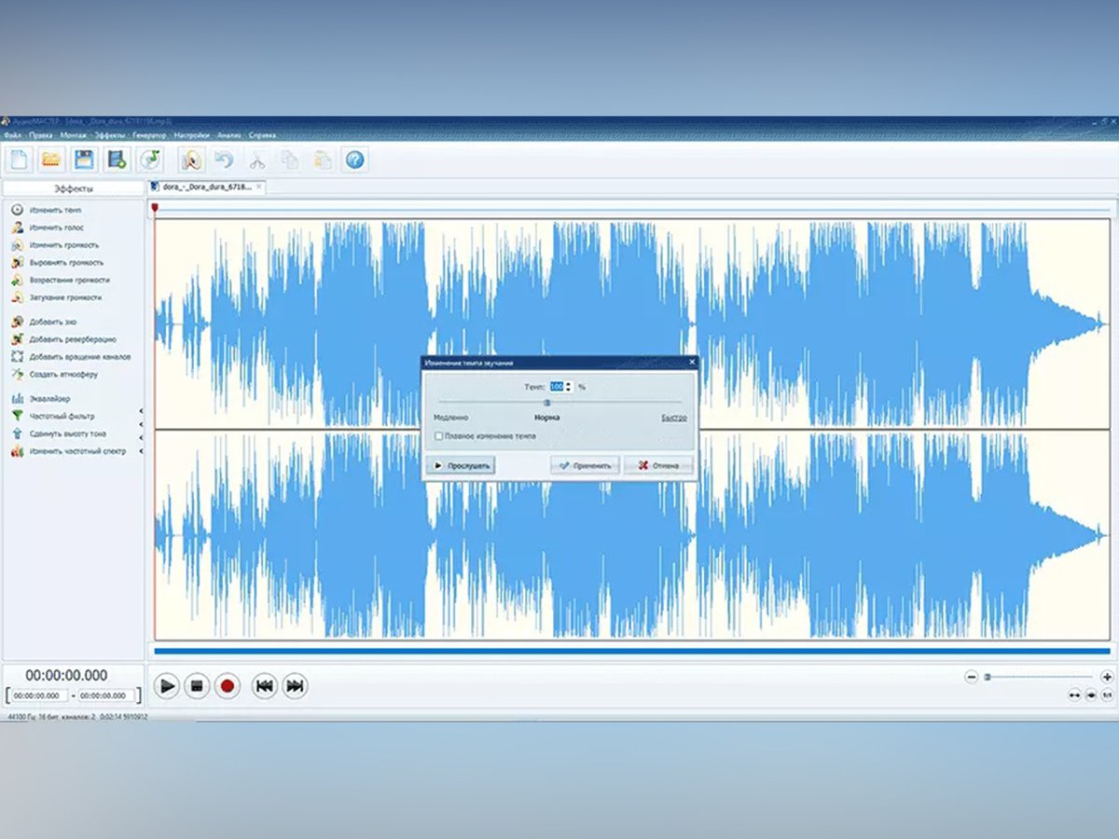Start playback with the Play button
1119x839 pixels.
click(x=166, y=686)
